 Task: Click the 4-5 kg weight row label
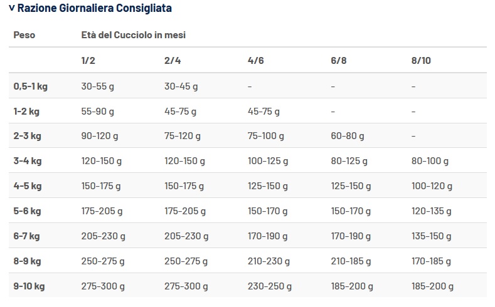[28, 186]
